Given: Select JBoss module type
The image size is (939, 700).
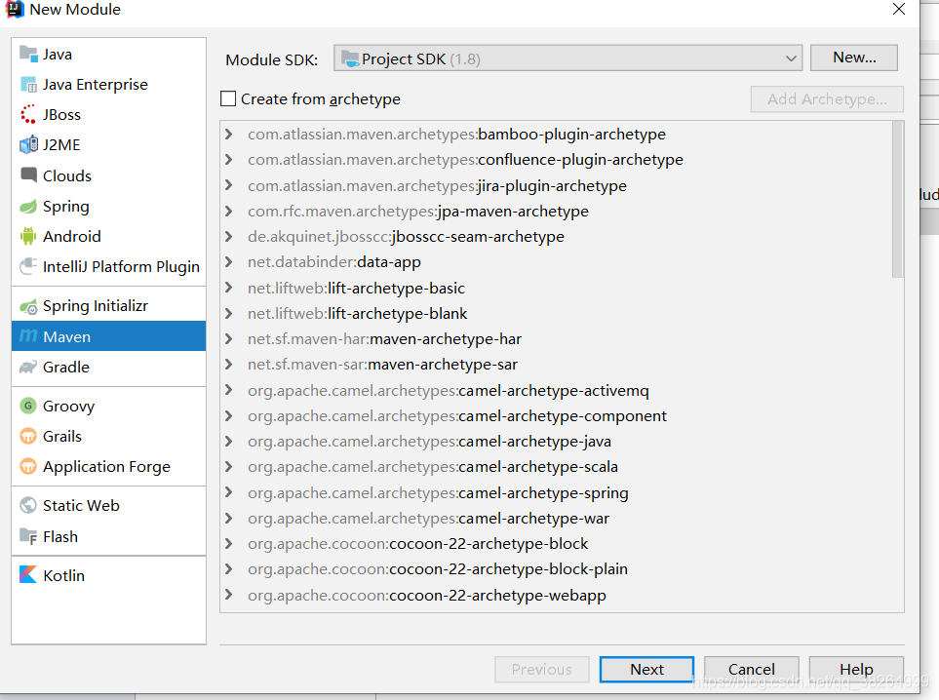Looking at the screenshot, I should (x=108, y=114).
